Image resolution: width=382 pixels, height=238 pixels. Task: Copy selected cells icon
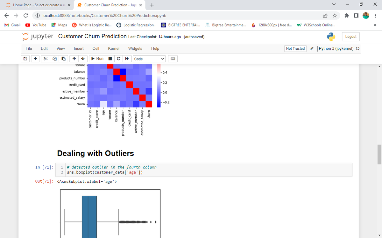pos(54,59)
